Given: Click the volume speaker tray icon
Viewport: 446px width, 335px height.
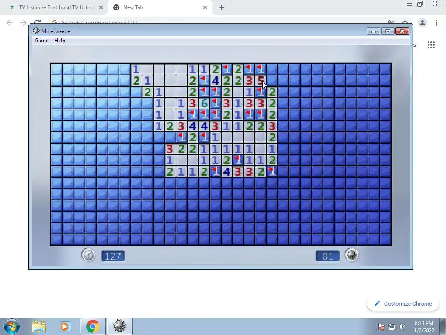Looking at the screenshot, I should (402, 327).
